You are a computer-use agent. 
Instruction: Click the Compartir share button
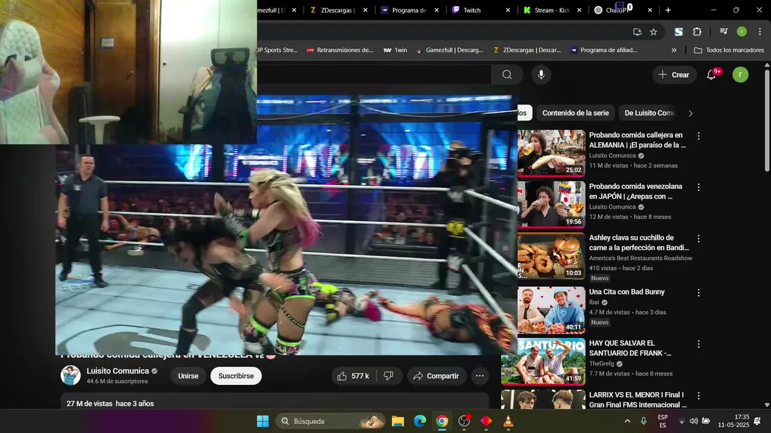[x=437, y=376]
